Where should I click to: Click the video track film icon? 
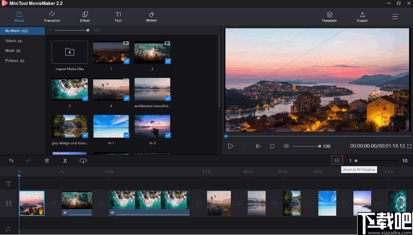coord(9,203)
